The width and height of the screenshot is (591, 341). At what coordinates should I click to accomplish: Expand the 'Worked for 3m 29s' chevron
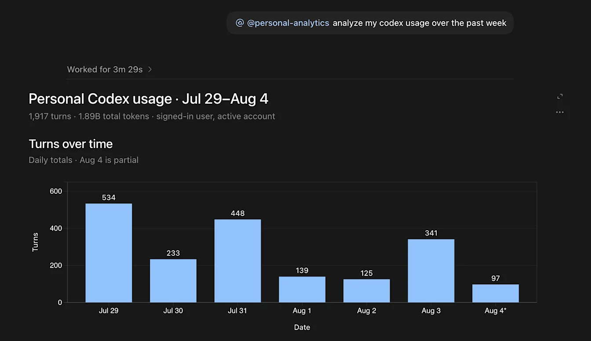point(150,69)
